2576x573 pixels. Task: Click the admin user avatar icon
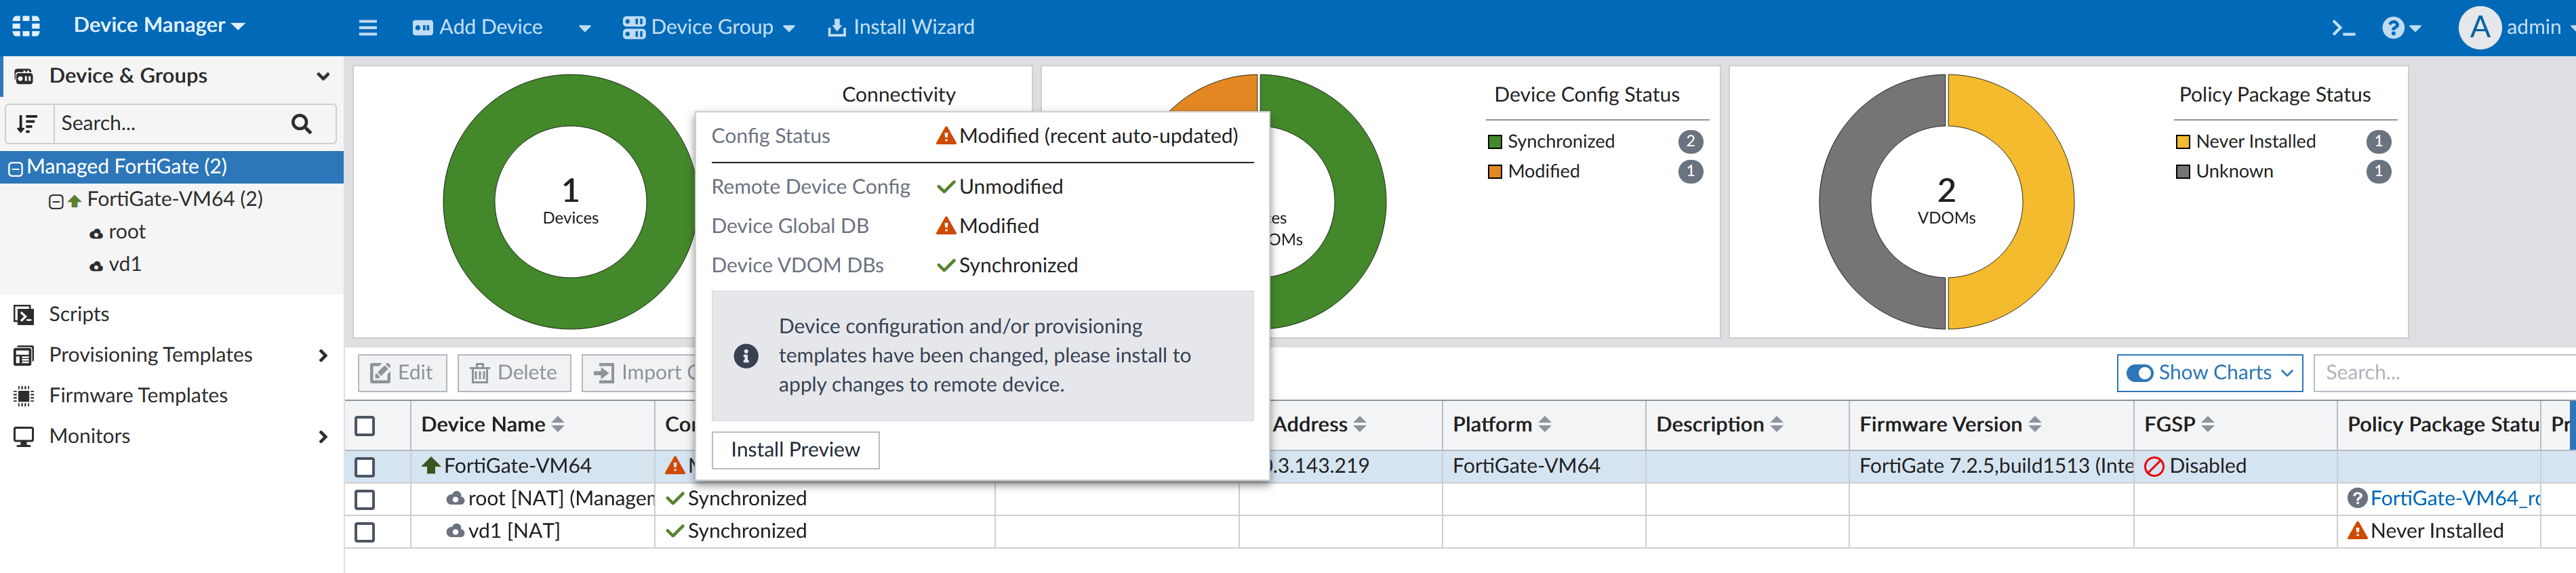(x=2480, y=27)
